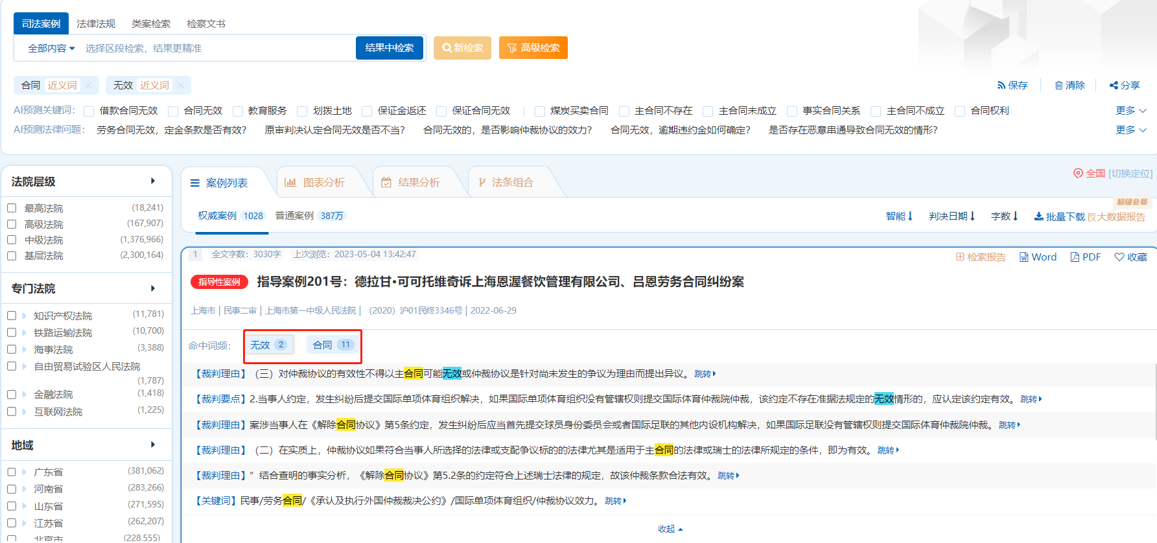The height and width of the screenshot is (543, 1157).
Task: Click the 保存 save icon
Action: click(1001, 86)
